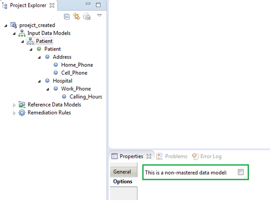270x201 pixels.
Task: Collapse the Work_Phone node
Action: coord(48,89)
